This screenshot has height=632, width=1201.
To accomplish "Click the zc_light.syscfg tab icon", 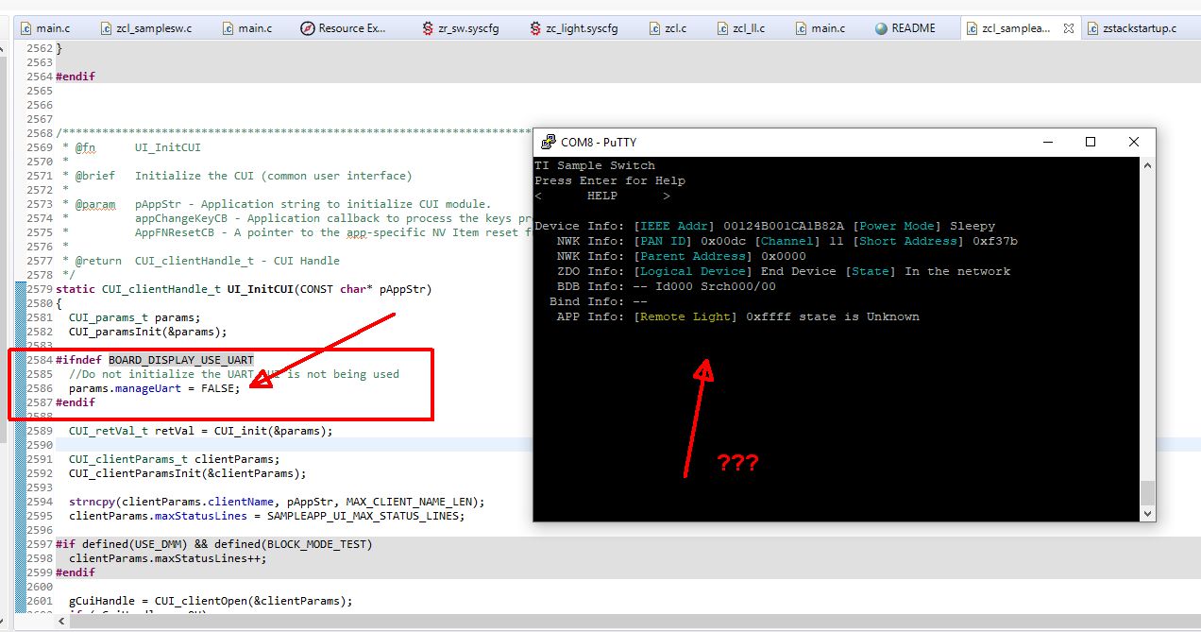I will (x=535, y=28).
